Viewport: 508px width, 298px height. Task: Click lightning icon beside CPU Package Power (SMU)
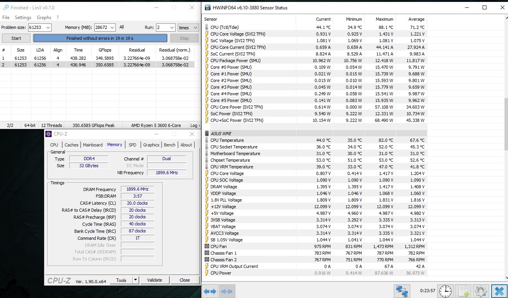coord(207,61)
